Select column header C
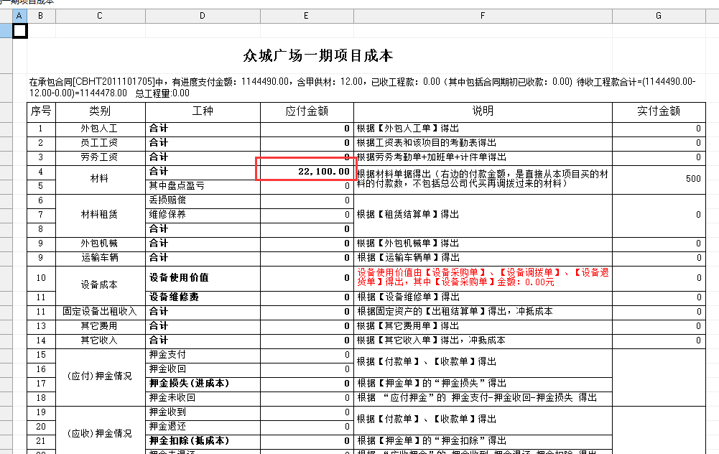Viewport: 719px width, 454px height. pos(100,15)
